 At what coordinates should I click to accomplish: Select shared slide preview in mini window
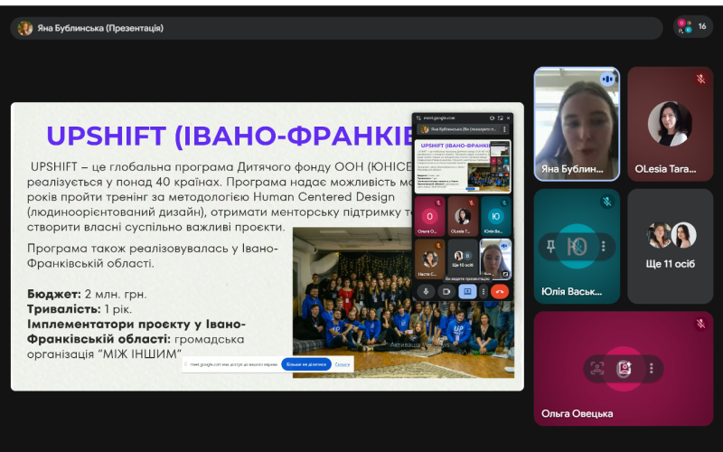tap(463, 166)
